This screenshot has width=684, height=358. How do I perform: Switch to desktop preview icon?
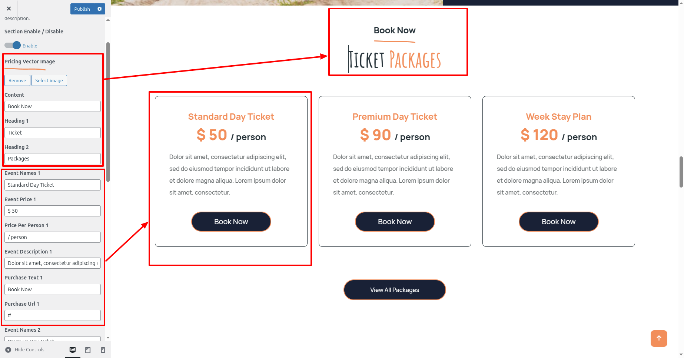[73, 350]
